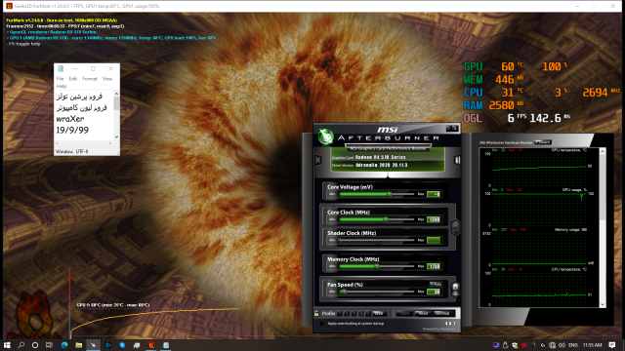Select profile slot 2

[347, 314]
